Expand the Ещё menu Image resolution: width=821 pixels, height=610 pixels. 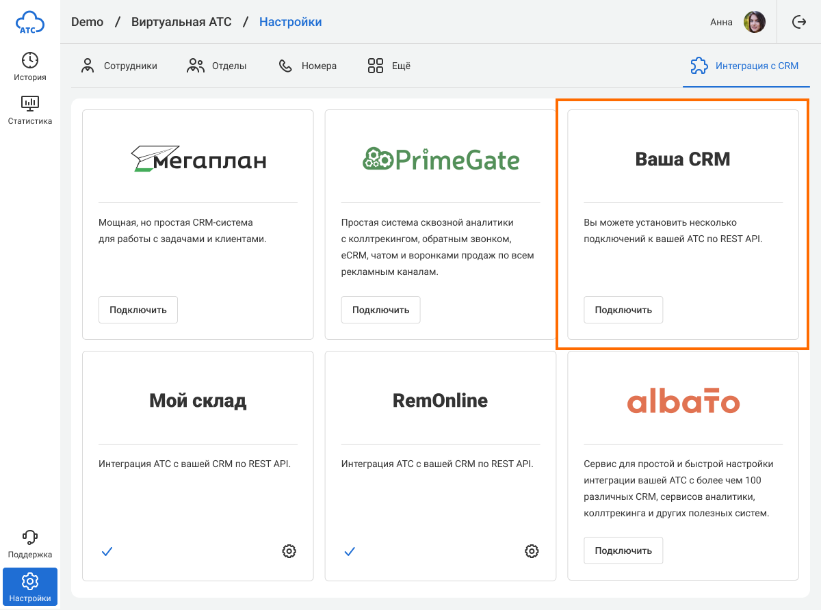(x=389, y=66)
